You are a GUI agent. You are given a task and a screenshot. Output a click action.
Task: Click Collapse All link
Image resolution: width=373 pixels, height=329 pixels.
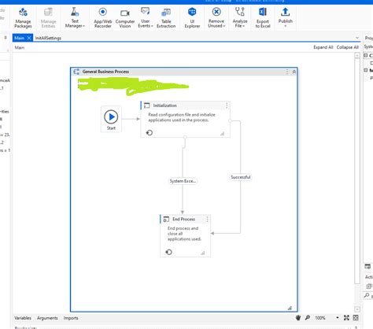tap(348, 47)
